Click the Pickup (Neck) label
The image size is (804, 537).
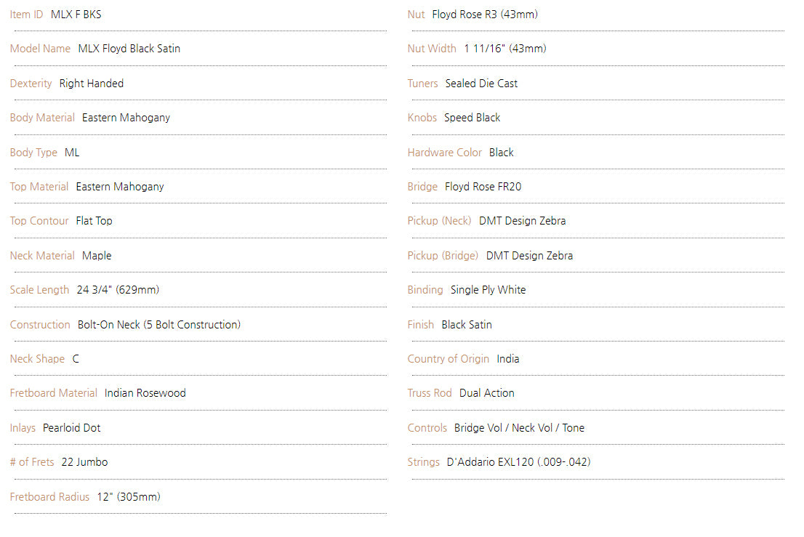pyautogui.click(x=439, y=221)
